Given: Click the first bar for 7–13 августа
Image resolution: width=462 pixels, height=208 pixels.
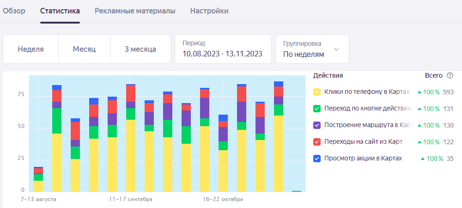Looking at the screenshot, I should (38, 180).
